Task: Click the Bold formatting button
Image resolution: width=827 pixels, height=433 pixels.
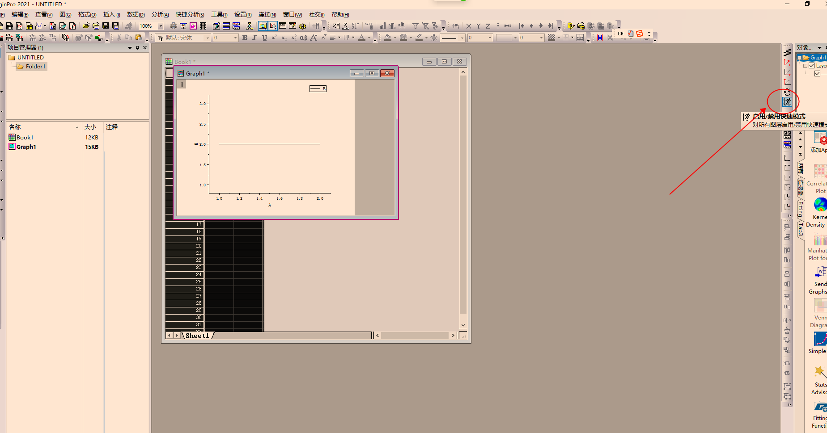Action: pos(245,38)
